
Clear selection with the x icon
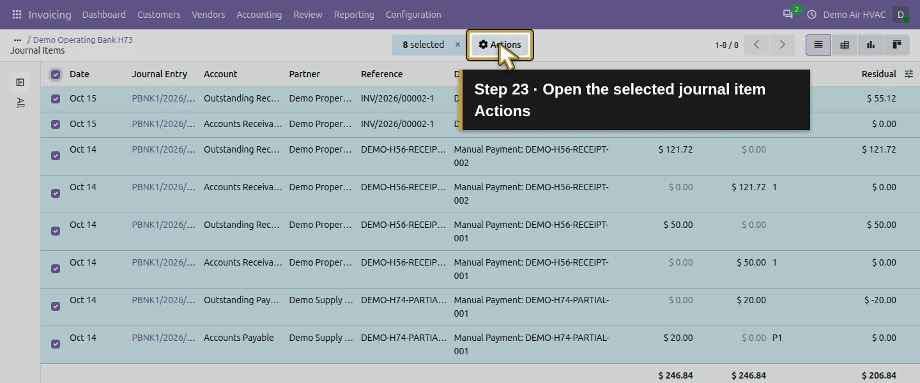[x=457, y=45]
